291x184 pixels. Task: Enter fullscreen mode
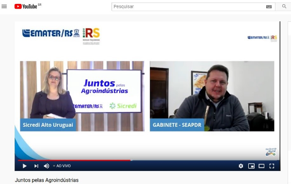click(272, 166)
